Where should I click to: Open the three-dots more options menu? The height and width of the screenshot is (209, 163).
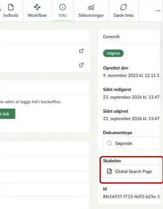(x=158, y=11)
